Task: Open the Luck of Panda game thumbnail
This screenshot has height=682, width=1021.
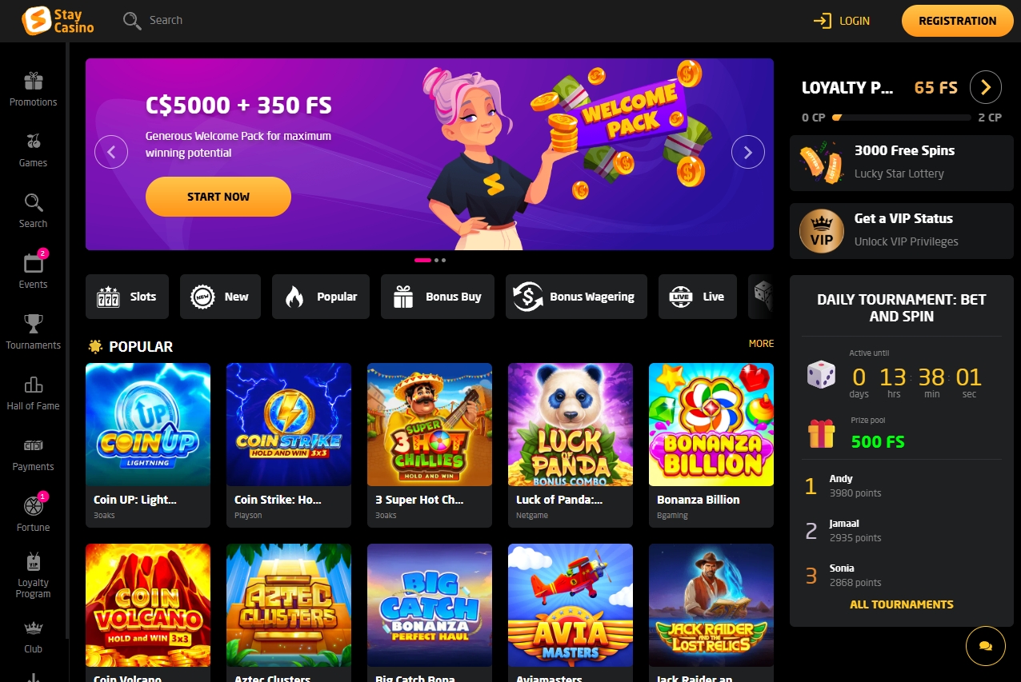Action: coord(571,425)
